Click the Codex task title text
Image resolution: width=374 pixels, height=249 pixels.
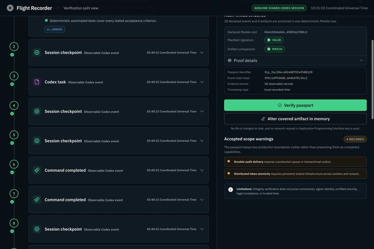point(55,82)
